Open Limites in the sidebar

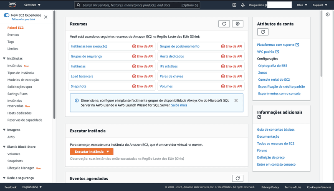coord(13,49)
